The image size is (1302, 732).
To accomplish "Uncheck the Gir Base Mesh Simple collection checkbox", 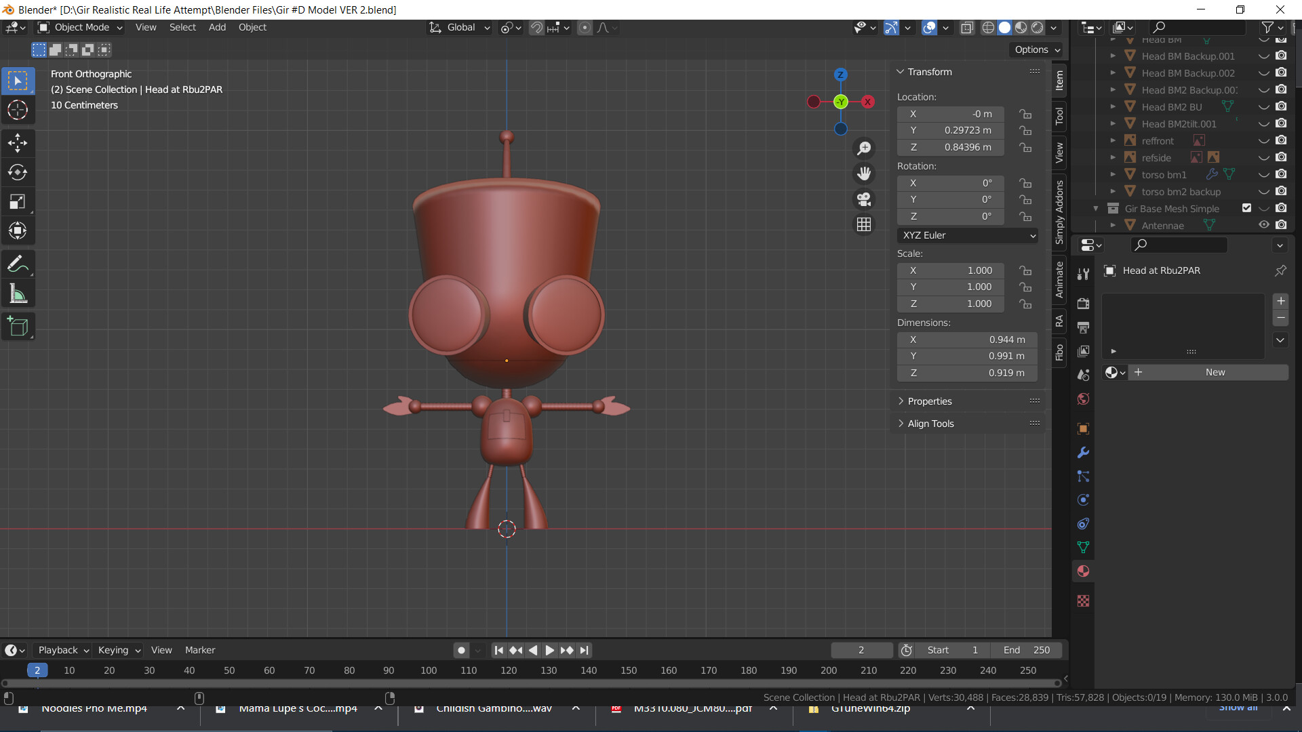I will (x=1246, y=208).
